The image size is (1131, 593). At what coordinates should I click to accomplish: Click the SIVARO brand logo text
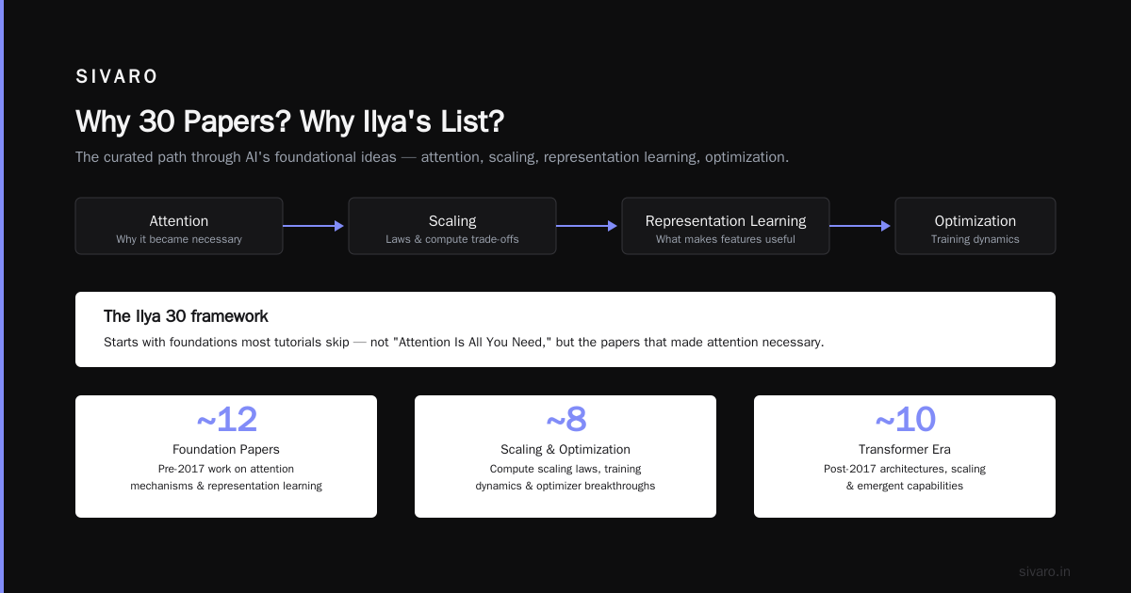point(117,77)
